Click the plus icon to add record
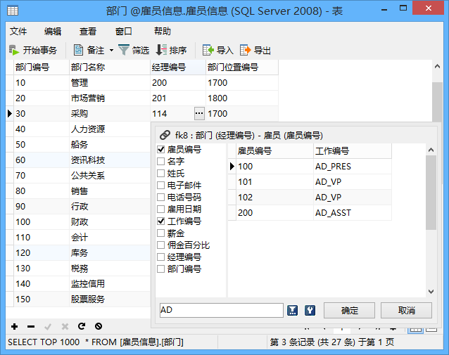Screen dimensions: 449x355 [14, 326]
